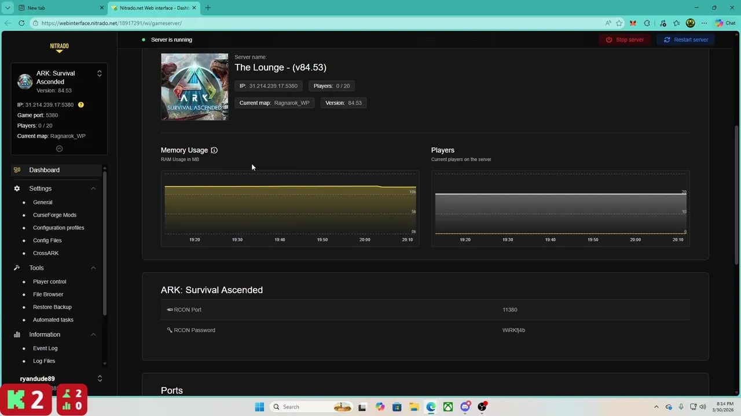Viewport: 741px width, 416px height.
Task: Add page to favorites star icon
Action: click(619, 23)
